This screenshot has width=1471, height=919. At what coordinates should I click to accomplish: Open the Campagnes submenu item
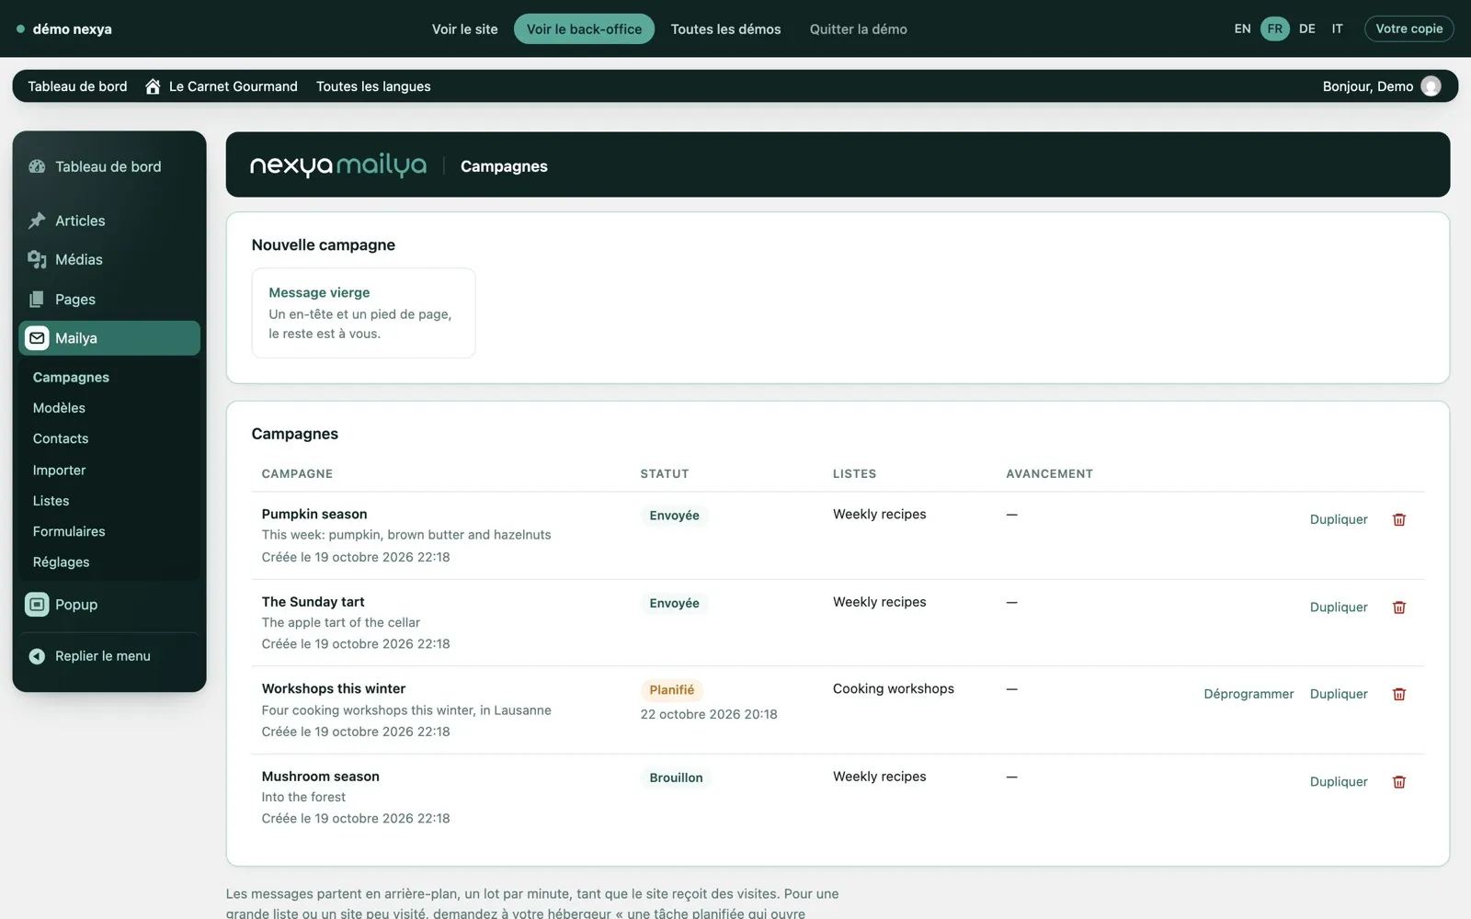coord(71,377)
